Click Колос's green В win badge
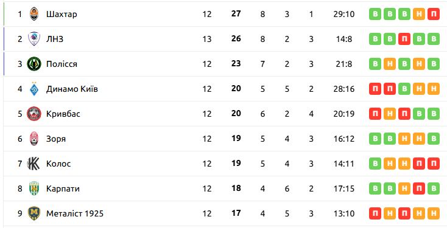This screenshot has width=447, height=228. click(375, 164)
